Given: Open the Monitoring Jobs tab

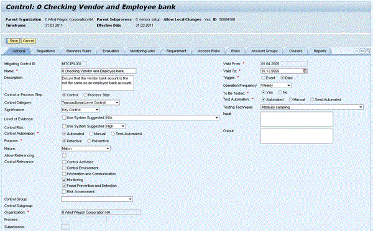Looking at the screenshot, I should point(142,51).
